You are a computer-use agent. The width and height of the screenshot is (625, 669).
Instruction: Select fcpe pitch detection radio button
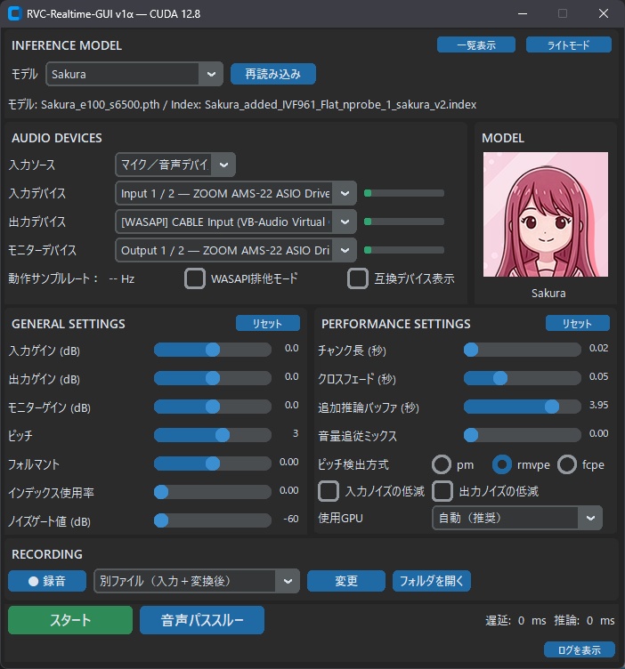click(567, 464)
